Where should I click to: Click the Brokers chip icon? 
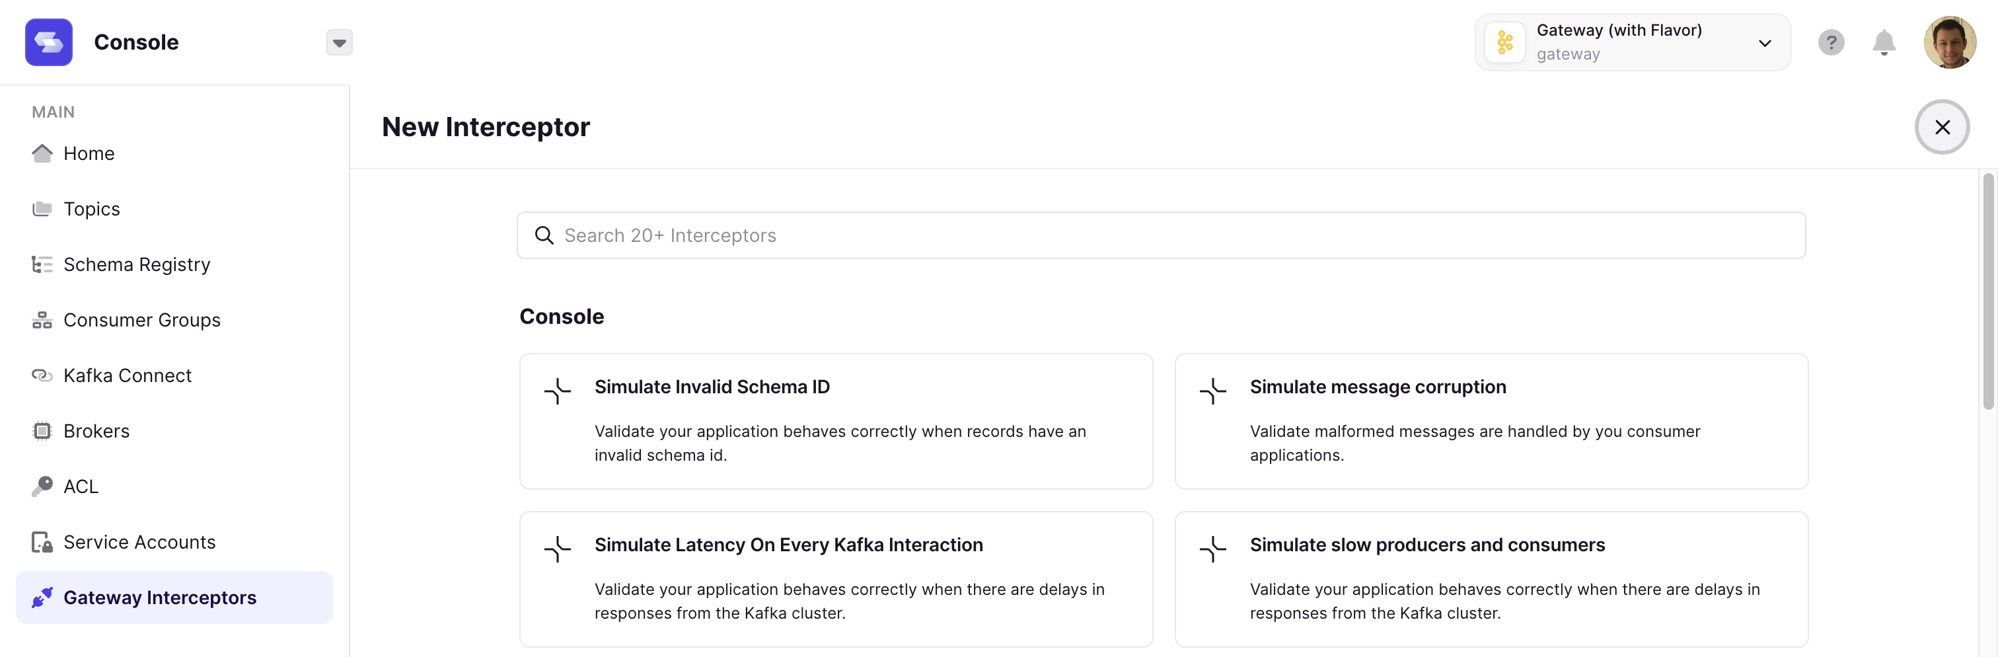tap(42, 431)
